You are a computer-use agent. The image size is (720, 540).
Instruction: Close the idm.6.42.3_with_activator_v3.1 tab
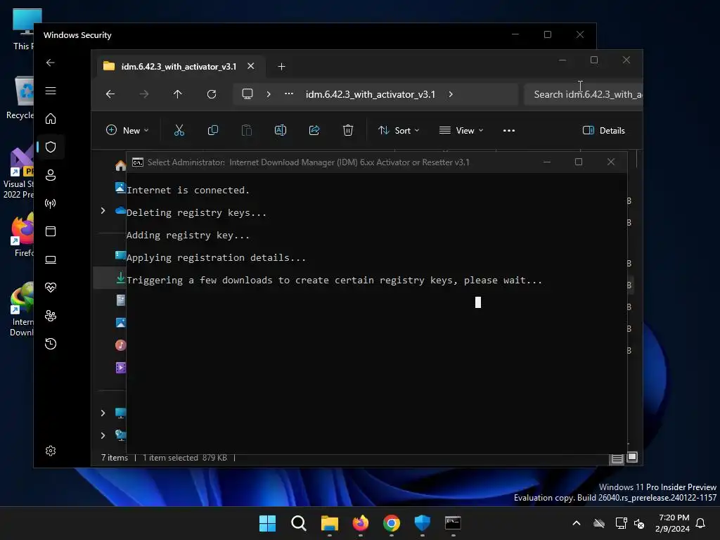point(251,66)
